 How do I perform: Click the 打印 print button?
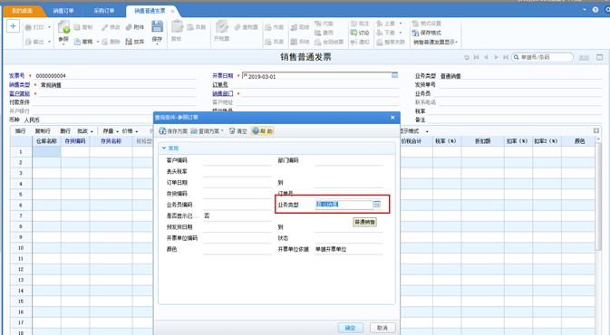(x=34, y=27)
